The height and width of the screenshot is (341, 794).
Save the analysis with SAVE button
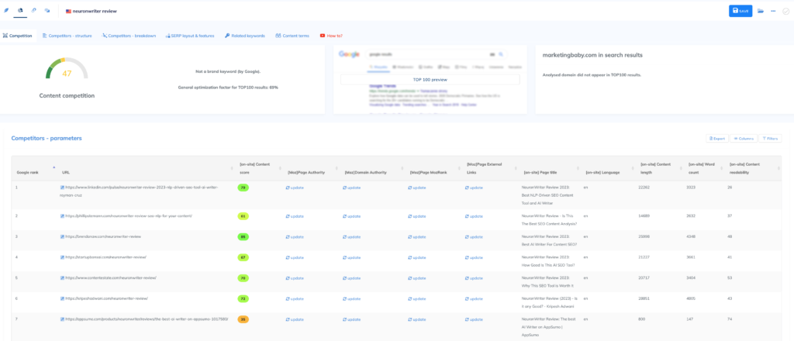point(740,11)
